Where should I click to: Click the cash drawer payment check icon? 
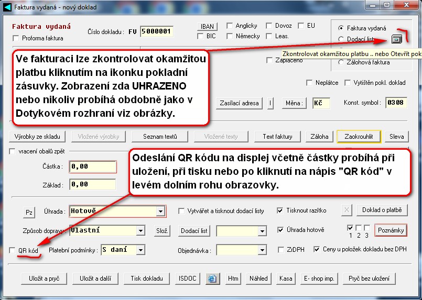396,39
